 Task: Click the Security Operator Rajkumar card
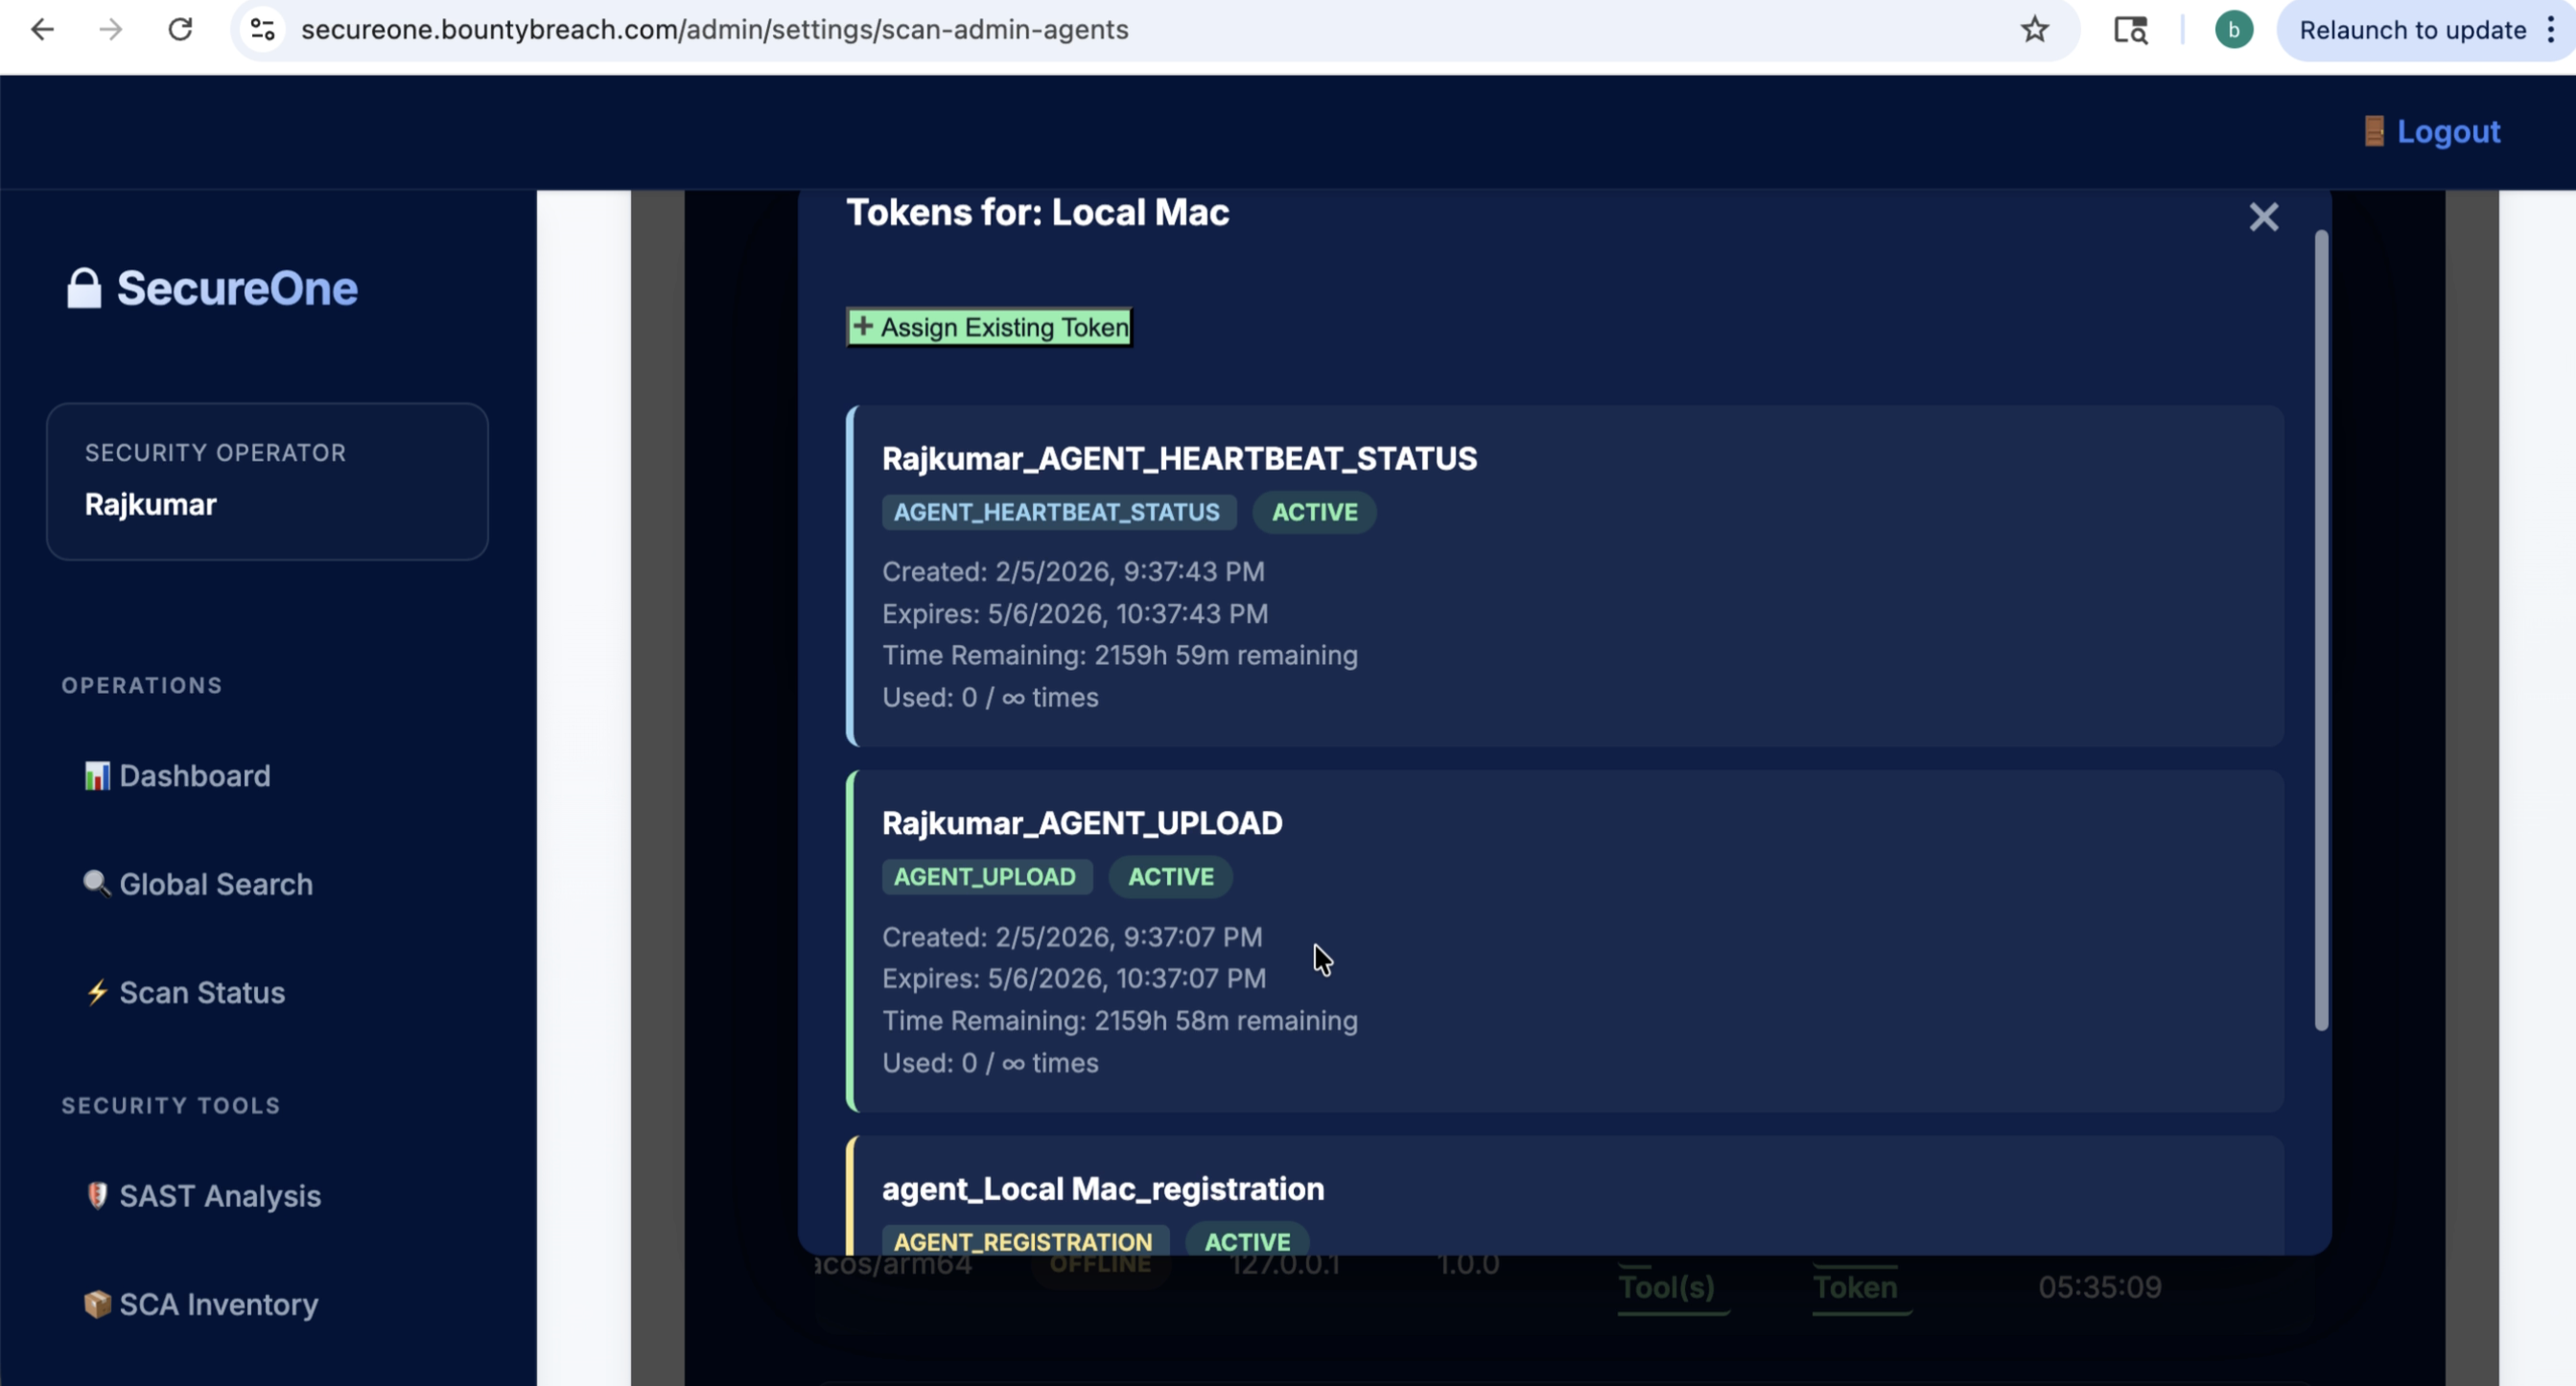267,480
